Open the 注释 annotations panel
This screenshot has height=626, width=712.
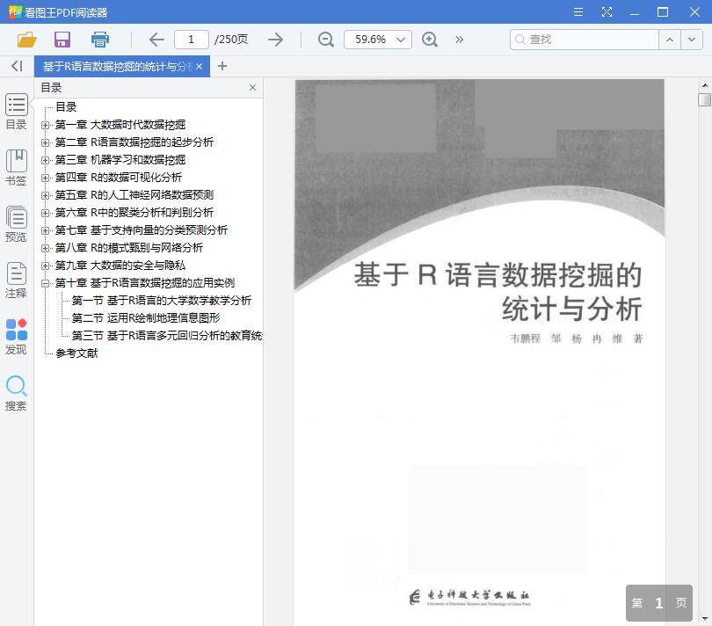click(x=17, y=280)
